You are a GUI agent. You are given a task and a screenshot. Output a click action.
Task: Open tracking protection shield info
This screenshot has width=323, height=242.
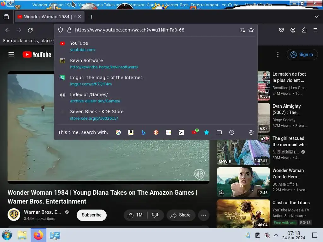click(61, 30)
